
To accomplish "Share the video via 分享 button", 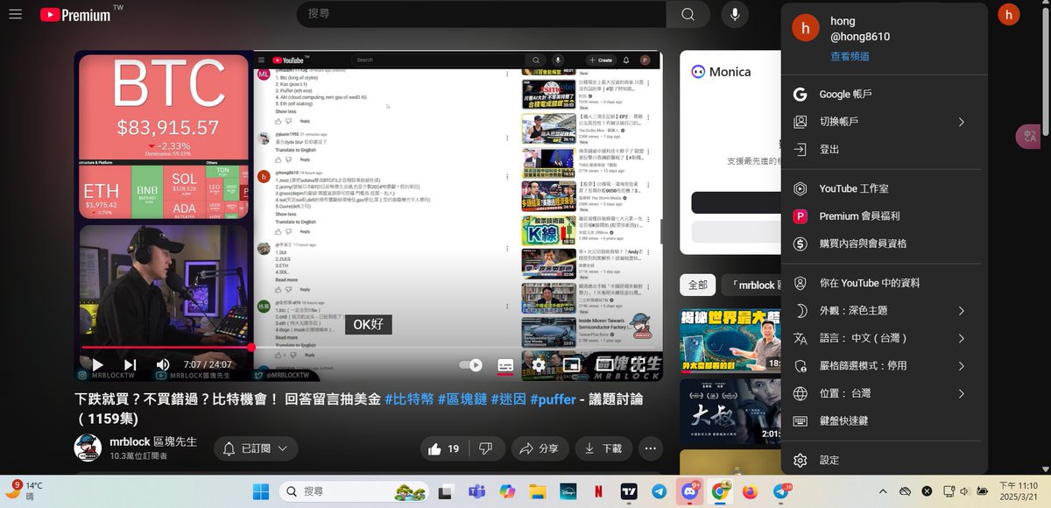I will (540, 448).
